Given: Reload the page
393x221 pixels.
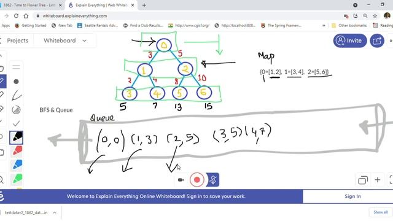Looking at the screenshot, I should (16, 16).
